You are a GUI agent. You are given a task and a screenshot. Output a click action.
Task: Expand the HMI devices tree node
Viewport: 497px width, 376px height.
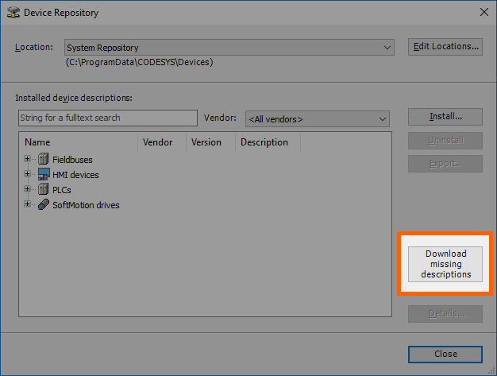point(27,175)
